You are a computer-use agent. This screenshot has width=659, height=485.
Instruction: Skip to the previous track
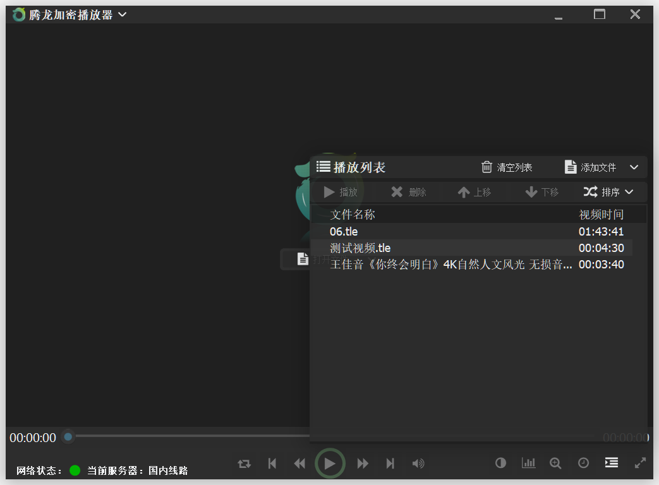click(272, 463)
